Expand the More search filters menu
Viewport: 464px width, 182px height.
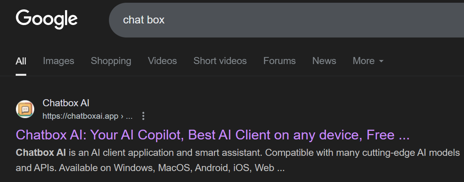(x=368, y=61)
